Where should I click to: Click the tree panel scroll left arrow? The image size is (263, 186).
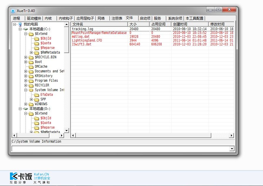tap(14, 135)
